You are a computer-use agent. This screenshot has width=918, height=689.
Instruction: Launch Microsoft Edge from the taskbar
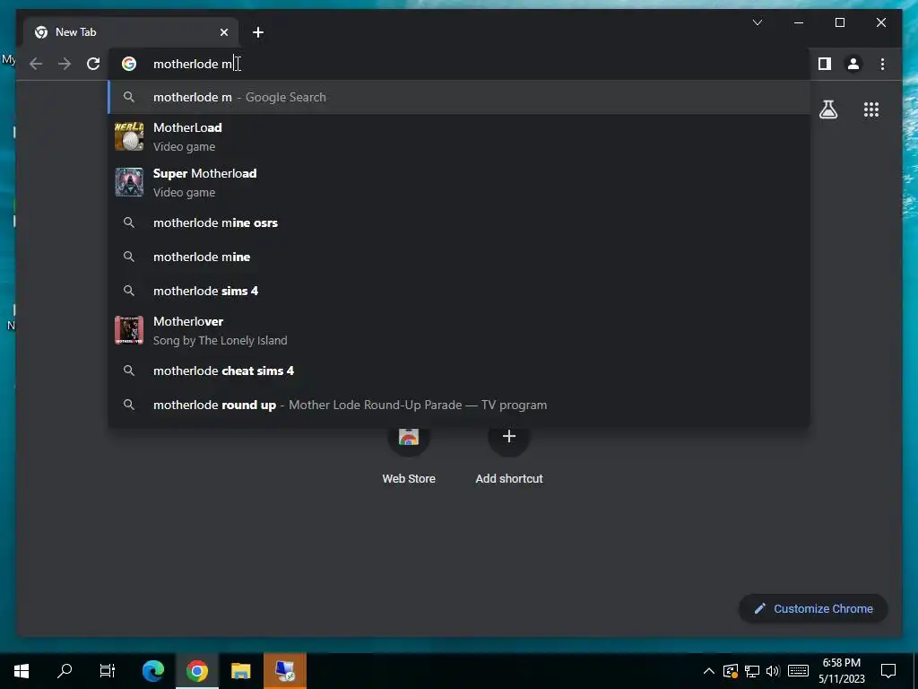click(x=153, y=671)
